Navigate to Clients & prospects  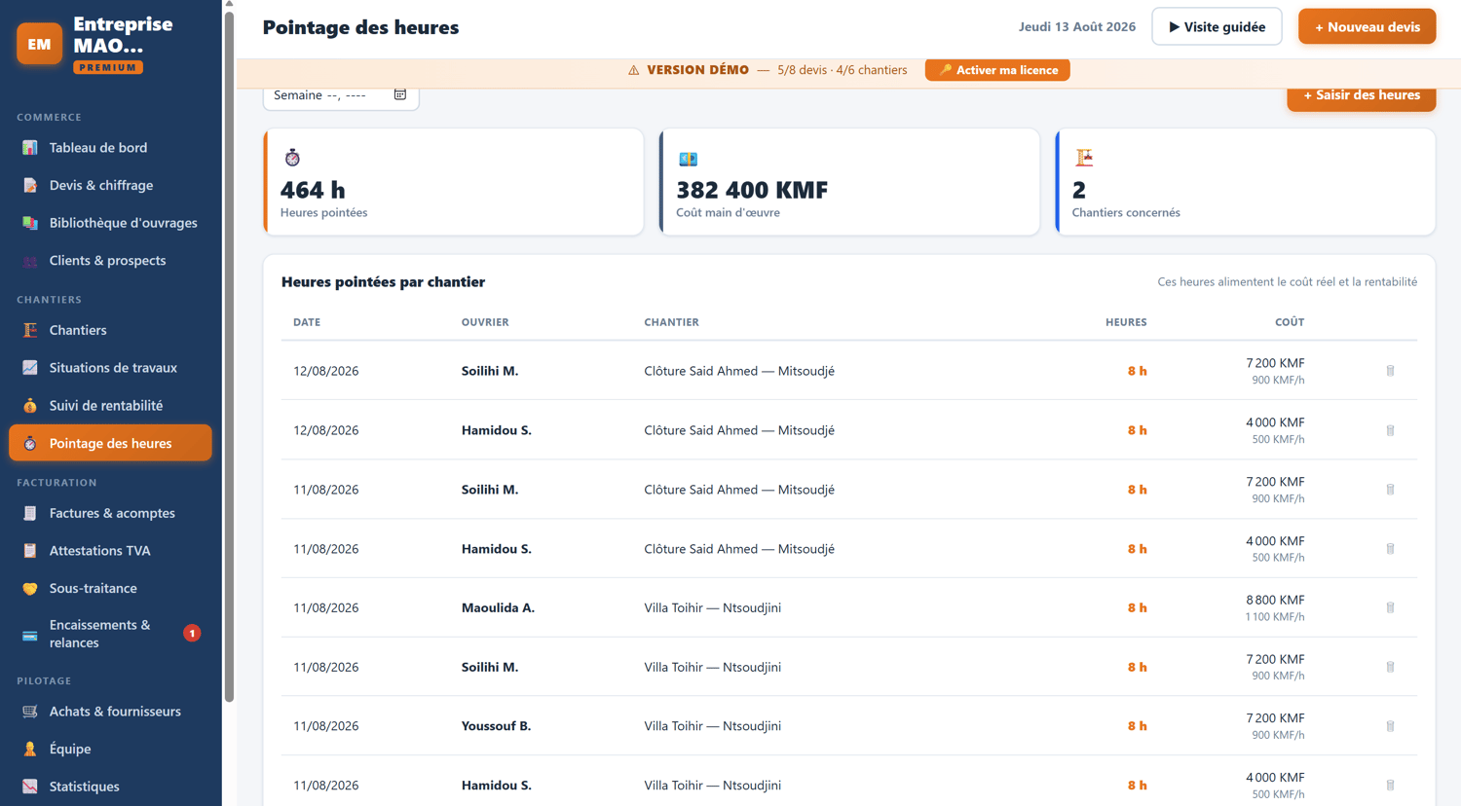point(110,261)
